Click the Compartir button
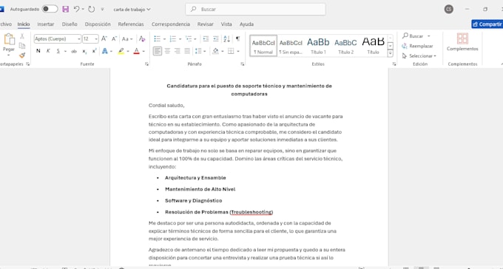 point(487,24)
